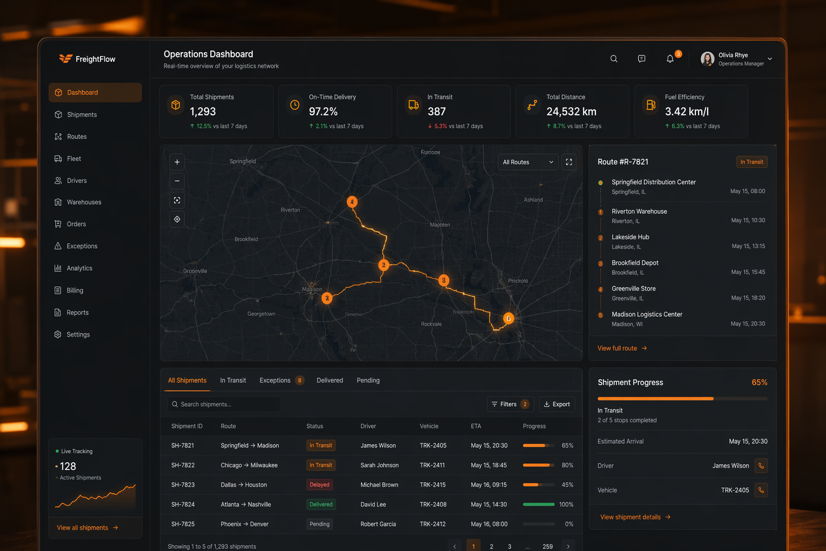Switch to Delivered tab
Image resolution: width=826 pixels, height=551 pixels.
330,380
